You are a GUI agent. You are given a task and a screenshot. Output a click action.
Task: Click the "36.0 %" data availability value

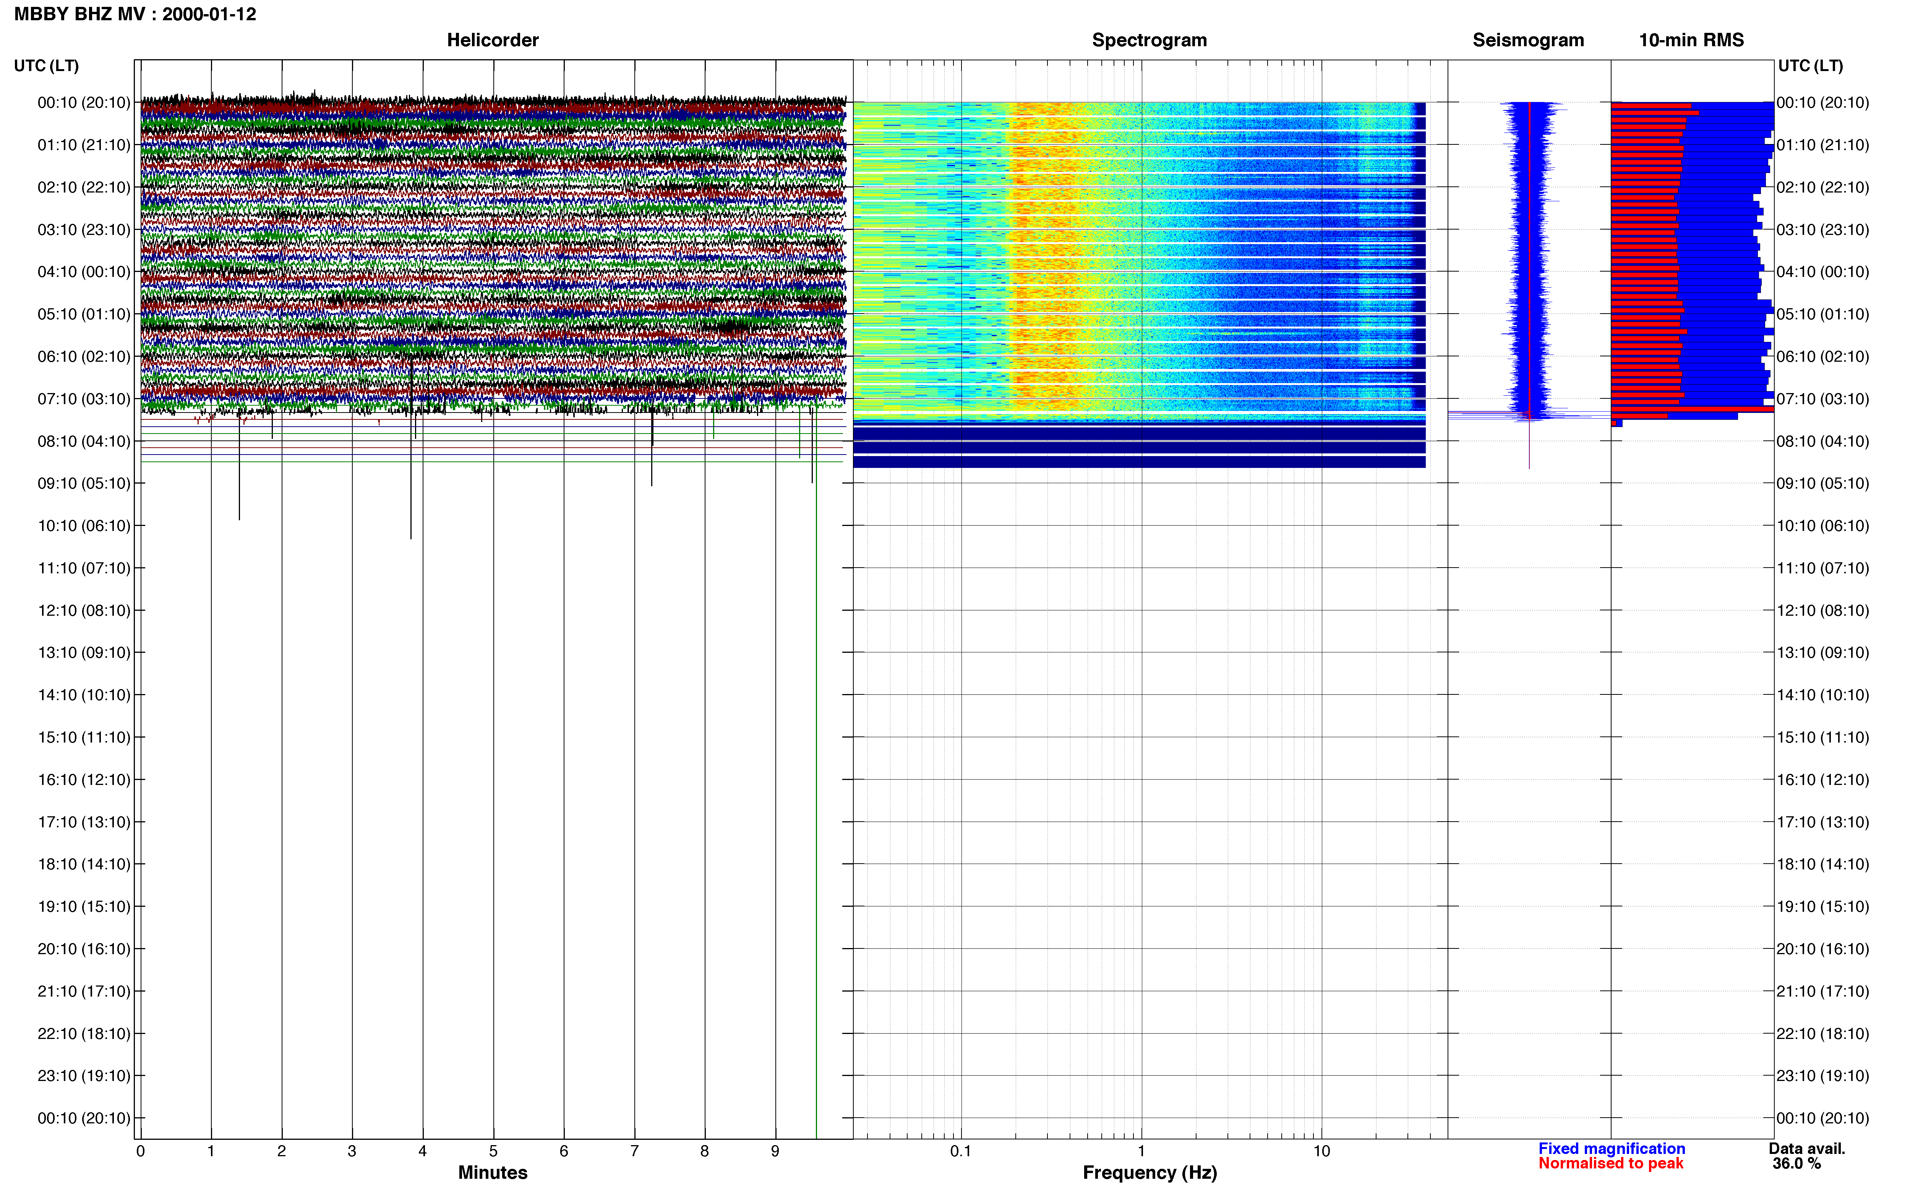pos(1796,1163)
